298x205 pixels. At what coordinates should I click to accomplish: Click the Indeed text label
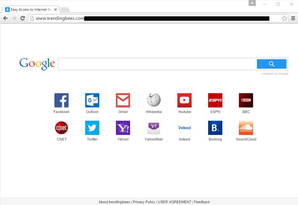184,139
